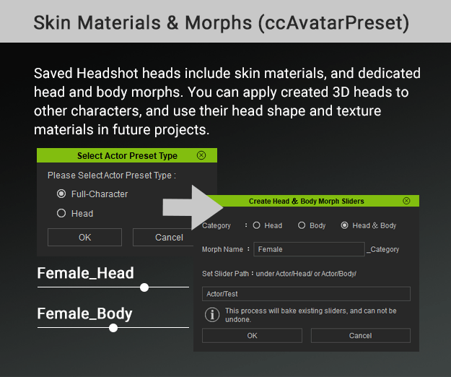This screenshot has width=451, height=377.
Task: Close the Select Actor Preset Type dialog
Action: pyautogui.click(x=201, y=155)
